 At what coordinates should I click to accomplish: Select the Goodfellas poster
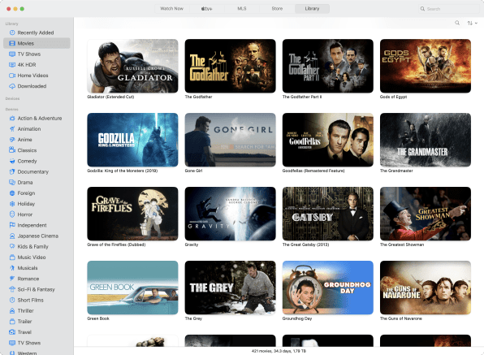click(328, 140)
